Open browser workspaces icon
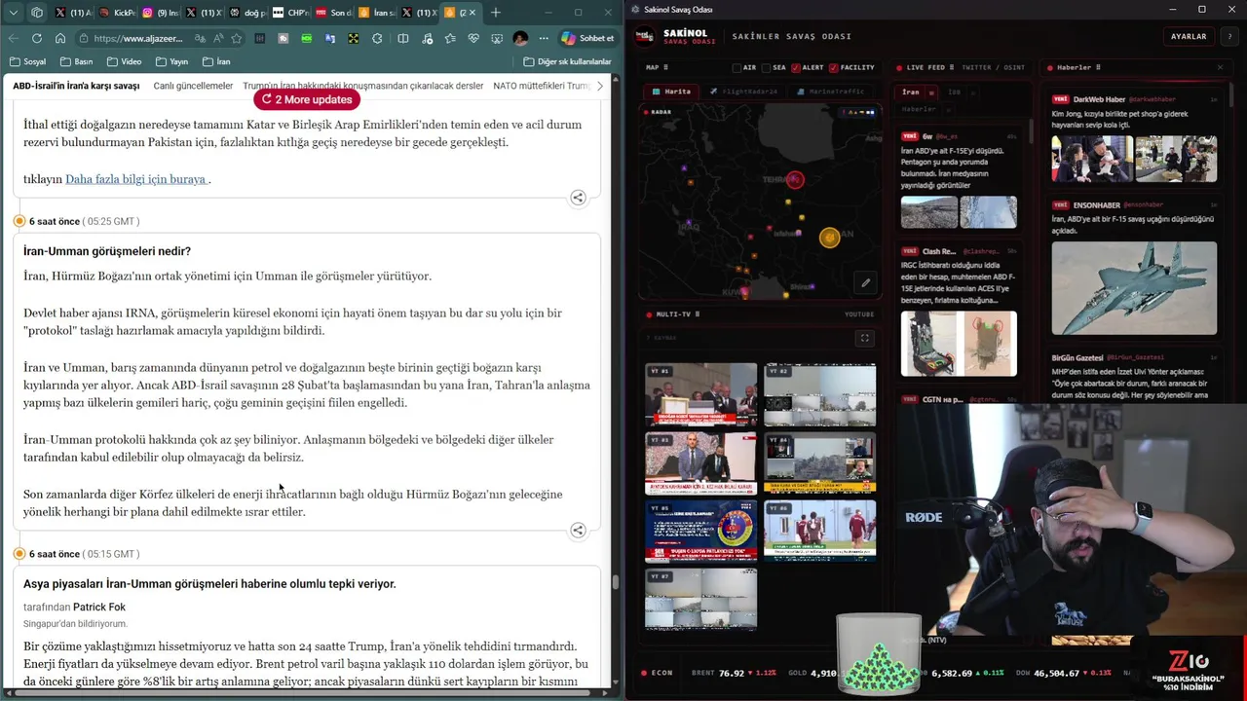This screenshot has width=1247, height=701. click(37, 13)
